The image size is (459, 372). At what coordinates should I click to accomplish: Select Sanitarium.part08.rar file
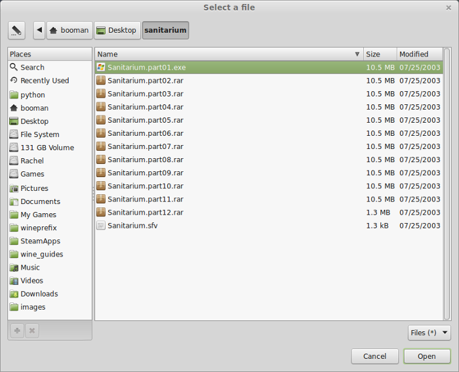coord(269,159)
